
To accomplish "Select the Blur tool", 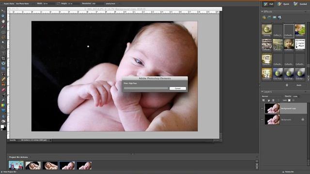I will tap(3, 116).
